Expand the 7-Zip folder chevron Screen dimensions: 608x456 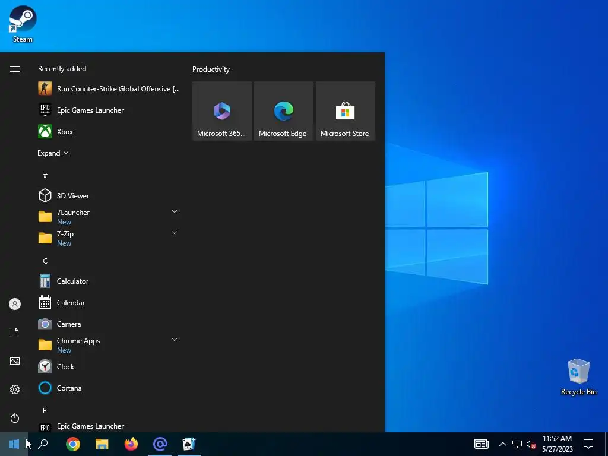coord(175,233)
